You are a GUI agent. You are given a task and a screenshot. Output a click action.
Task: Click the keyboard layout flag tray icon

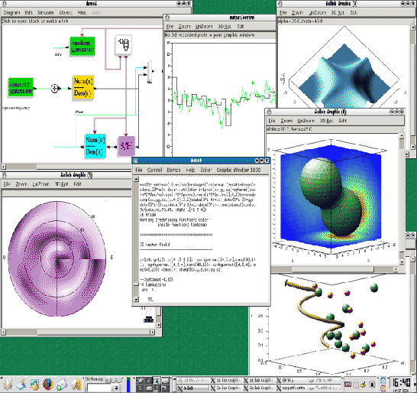pos(347,385)
